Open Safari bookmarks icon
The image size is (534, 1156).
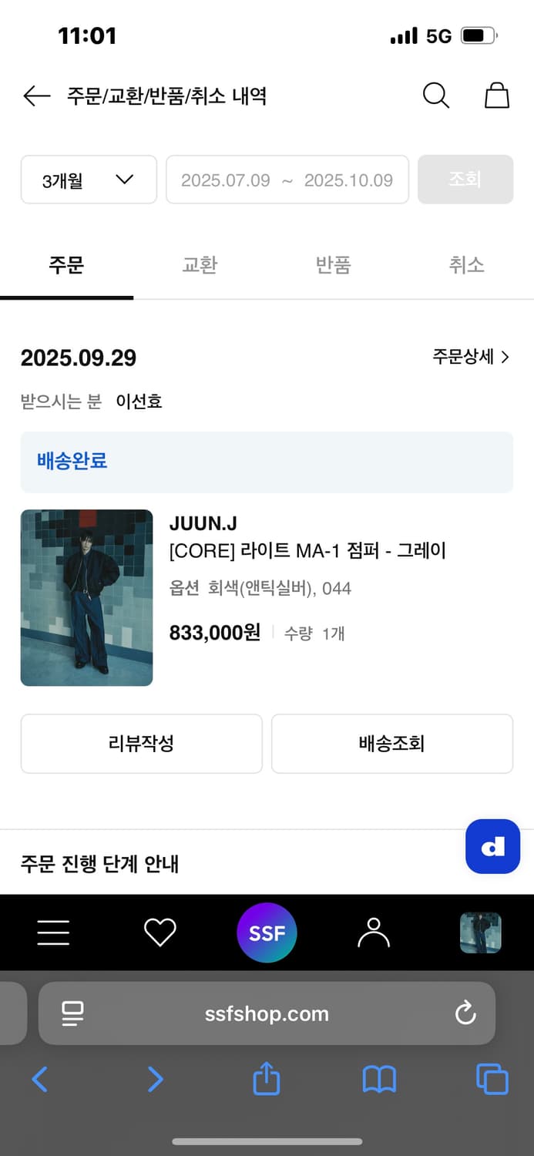coord(379,1079)
